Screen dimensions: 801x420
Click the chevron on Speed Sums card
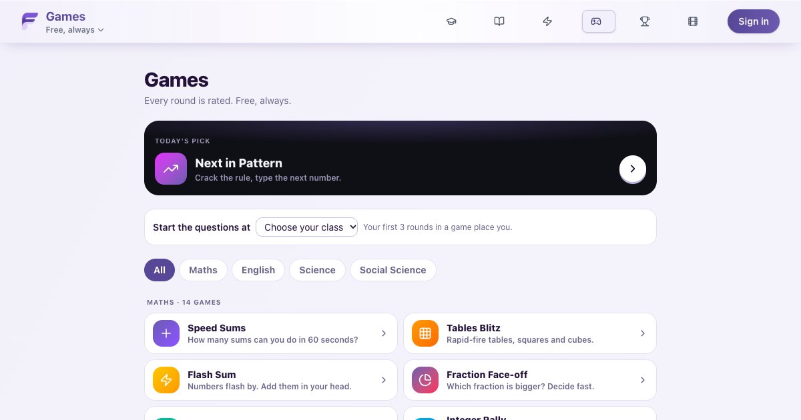pos(384,333)
